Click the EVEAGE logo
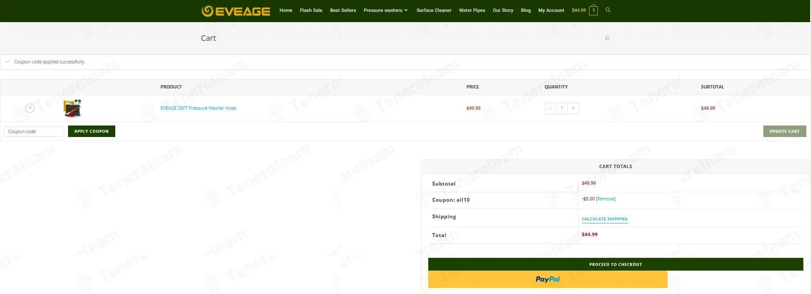This screenshot has width=811, height=294. (x=236, y=11)
